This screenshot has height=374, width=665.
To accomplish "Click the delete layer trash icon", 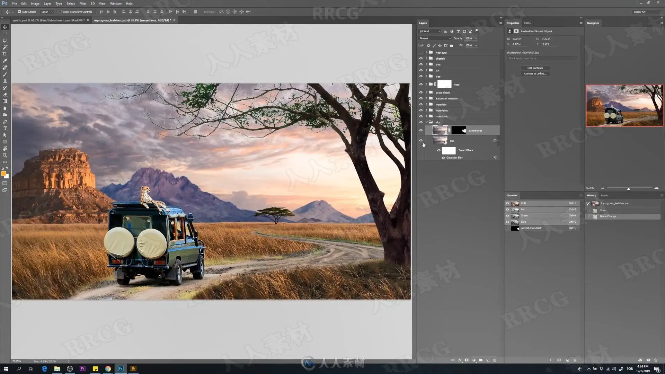I will (x=495, y=360).
